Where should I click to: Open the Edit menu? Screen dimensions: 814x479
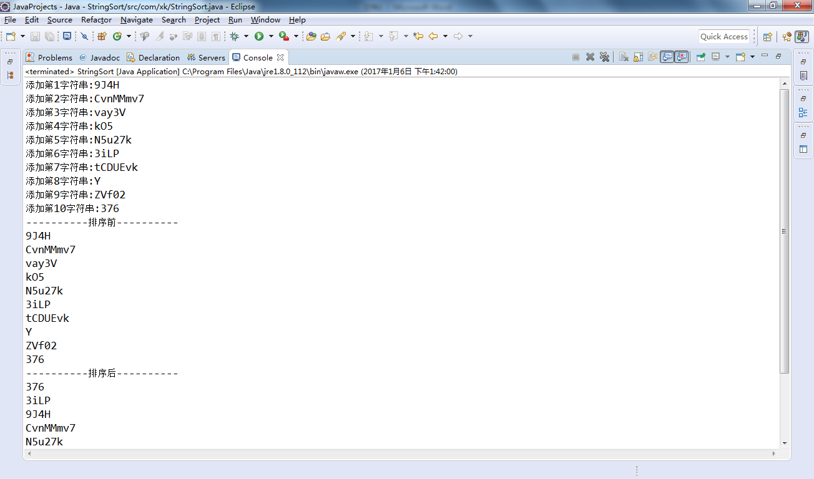tap(32, 20)
